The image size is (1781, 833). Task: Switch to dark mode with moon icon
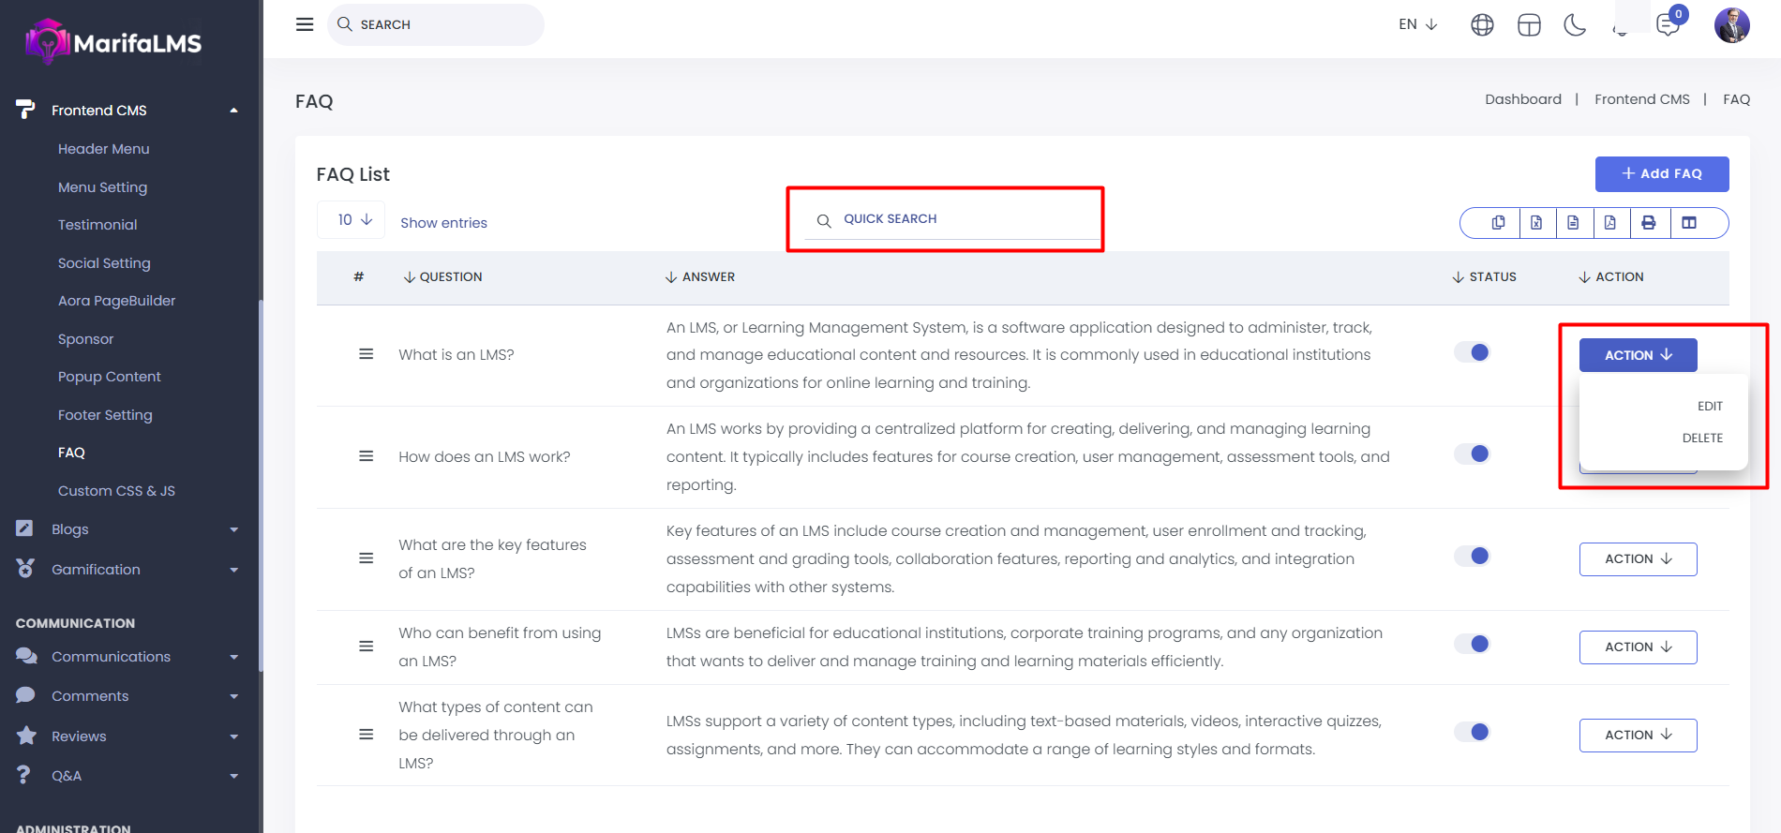click(1575, 25)
